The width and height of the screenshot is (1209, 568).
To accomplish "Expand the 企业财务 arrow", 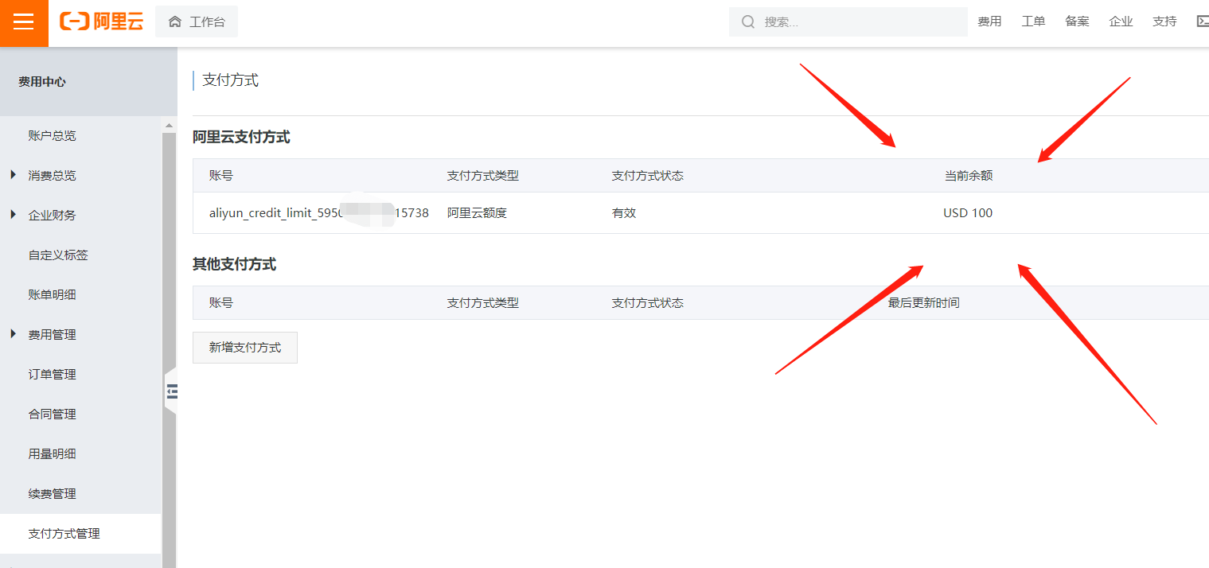I will click(14, 214).
